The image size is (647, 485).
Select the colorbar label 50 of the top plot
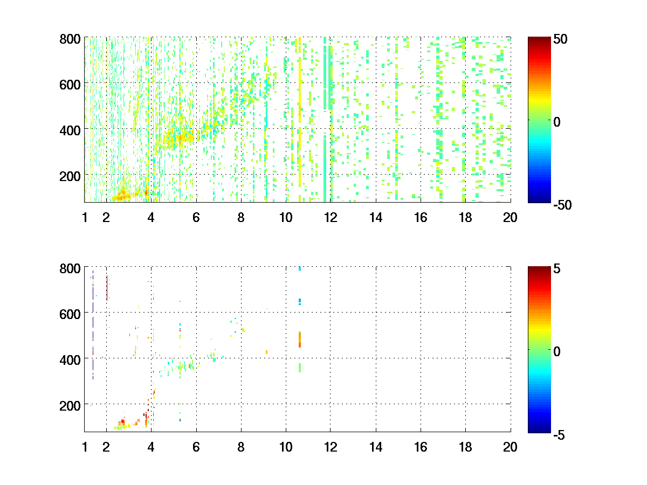(561, 39)
